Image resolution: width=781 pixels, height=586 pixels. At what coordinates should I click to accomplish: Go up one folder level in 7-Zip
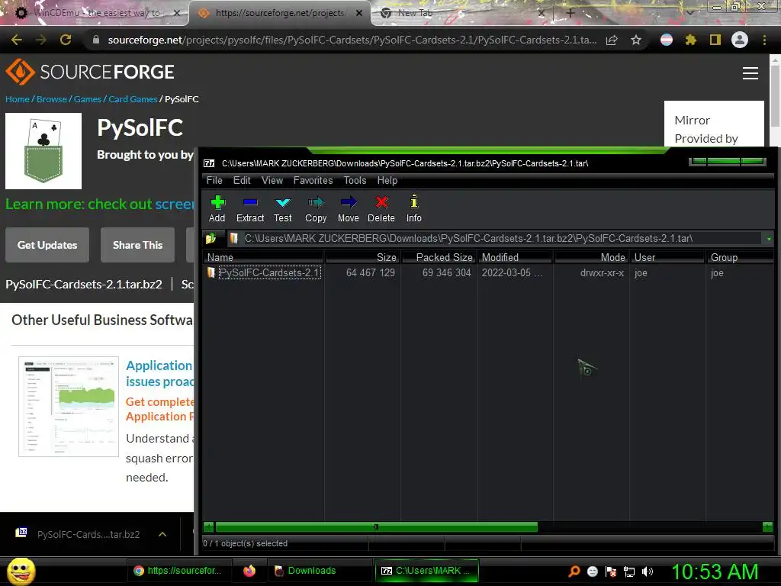coord(211,238)
